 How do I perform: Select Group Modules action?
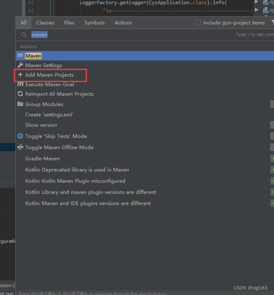(44, 104)
